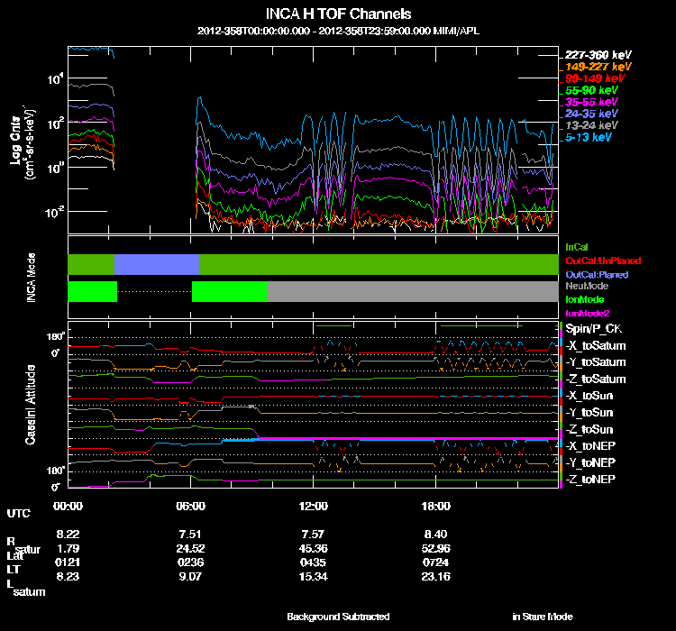Click the 06:00 UTC time tick label

pyautogui.click(x=192, y=506)
